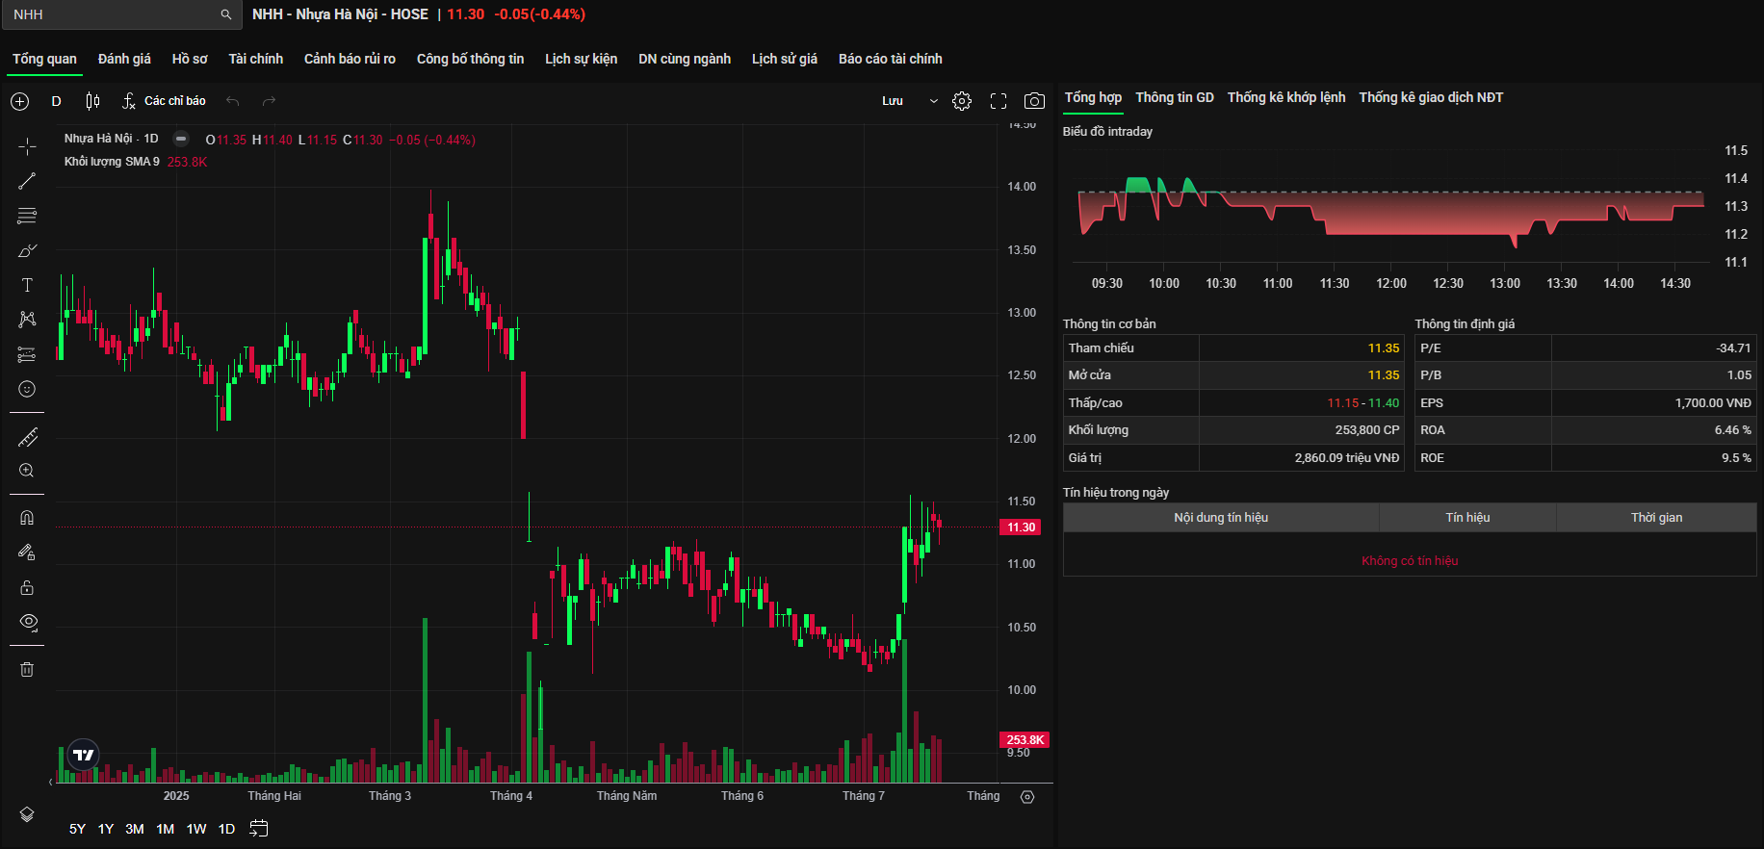Screen dimensions: 1764x849
Task: Open the Cảnh báo rủi ro tab
Action: click(350, 59)
